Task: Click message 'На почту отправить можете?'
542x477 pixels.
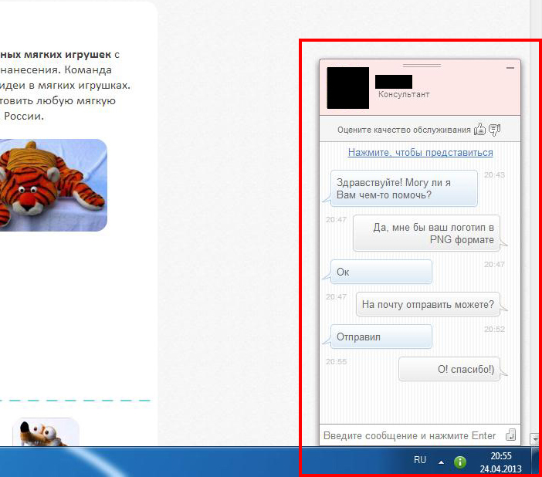Action: tap(428, 304)
